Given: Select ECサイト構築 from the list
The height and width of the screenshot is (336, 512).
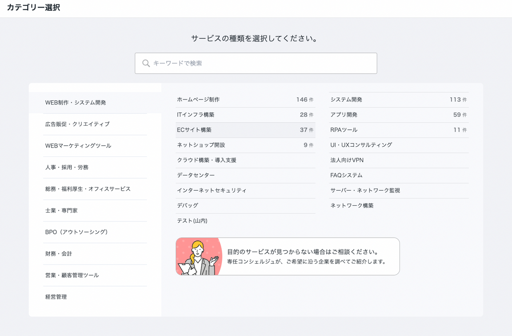Looking at the screenshot, I should tap(194, 130).
